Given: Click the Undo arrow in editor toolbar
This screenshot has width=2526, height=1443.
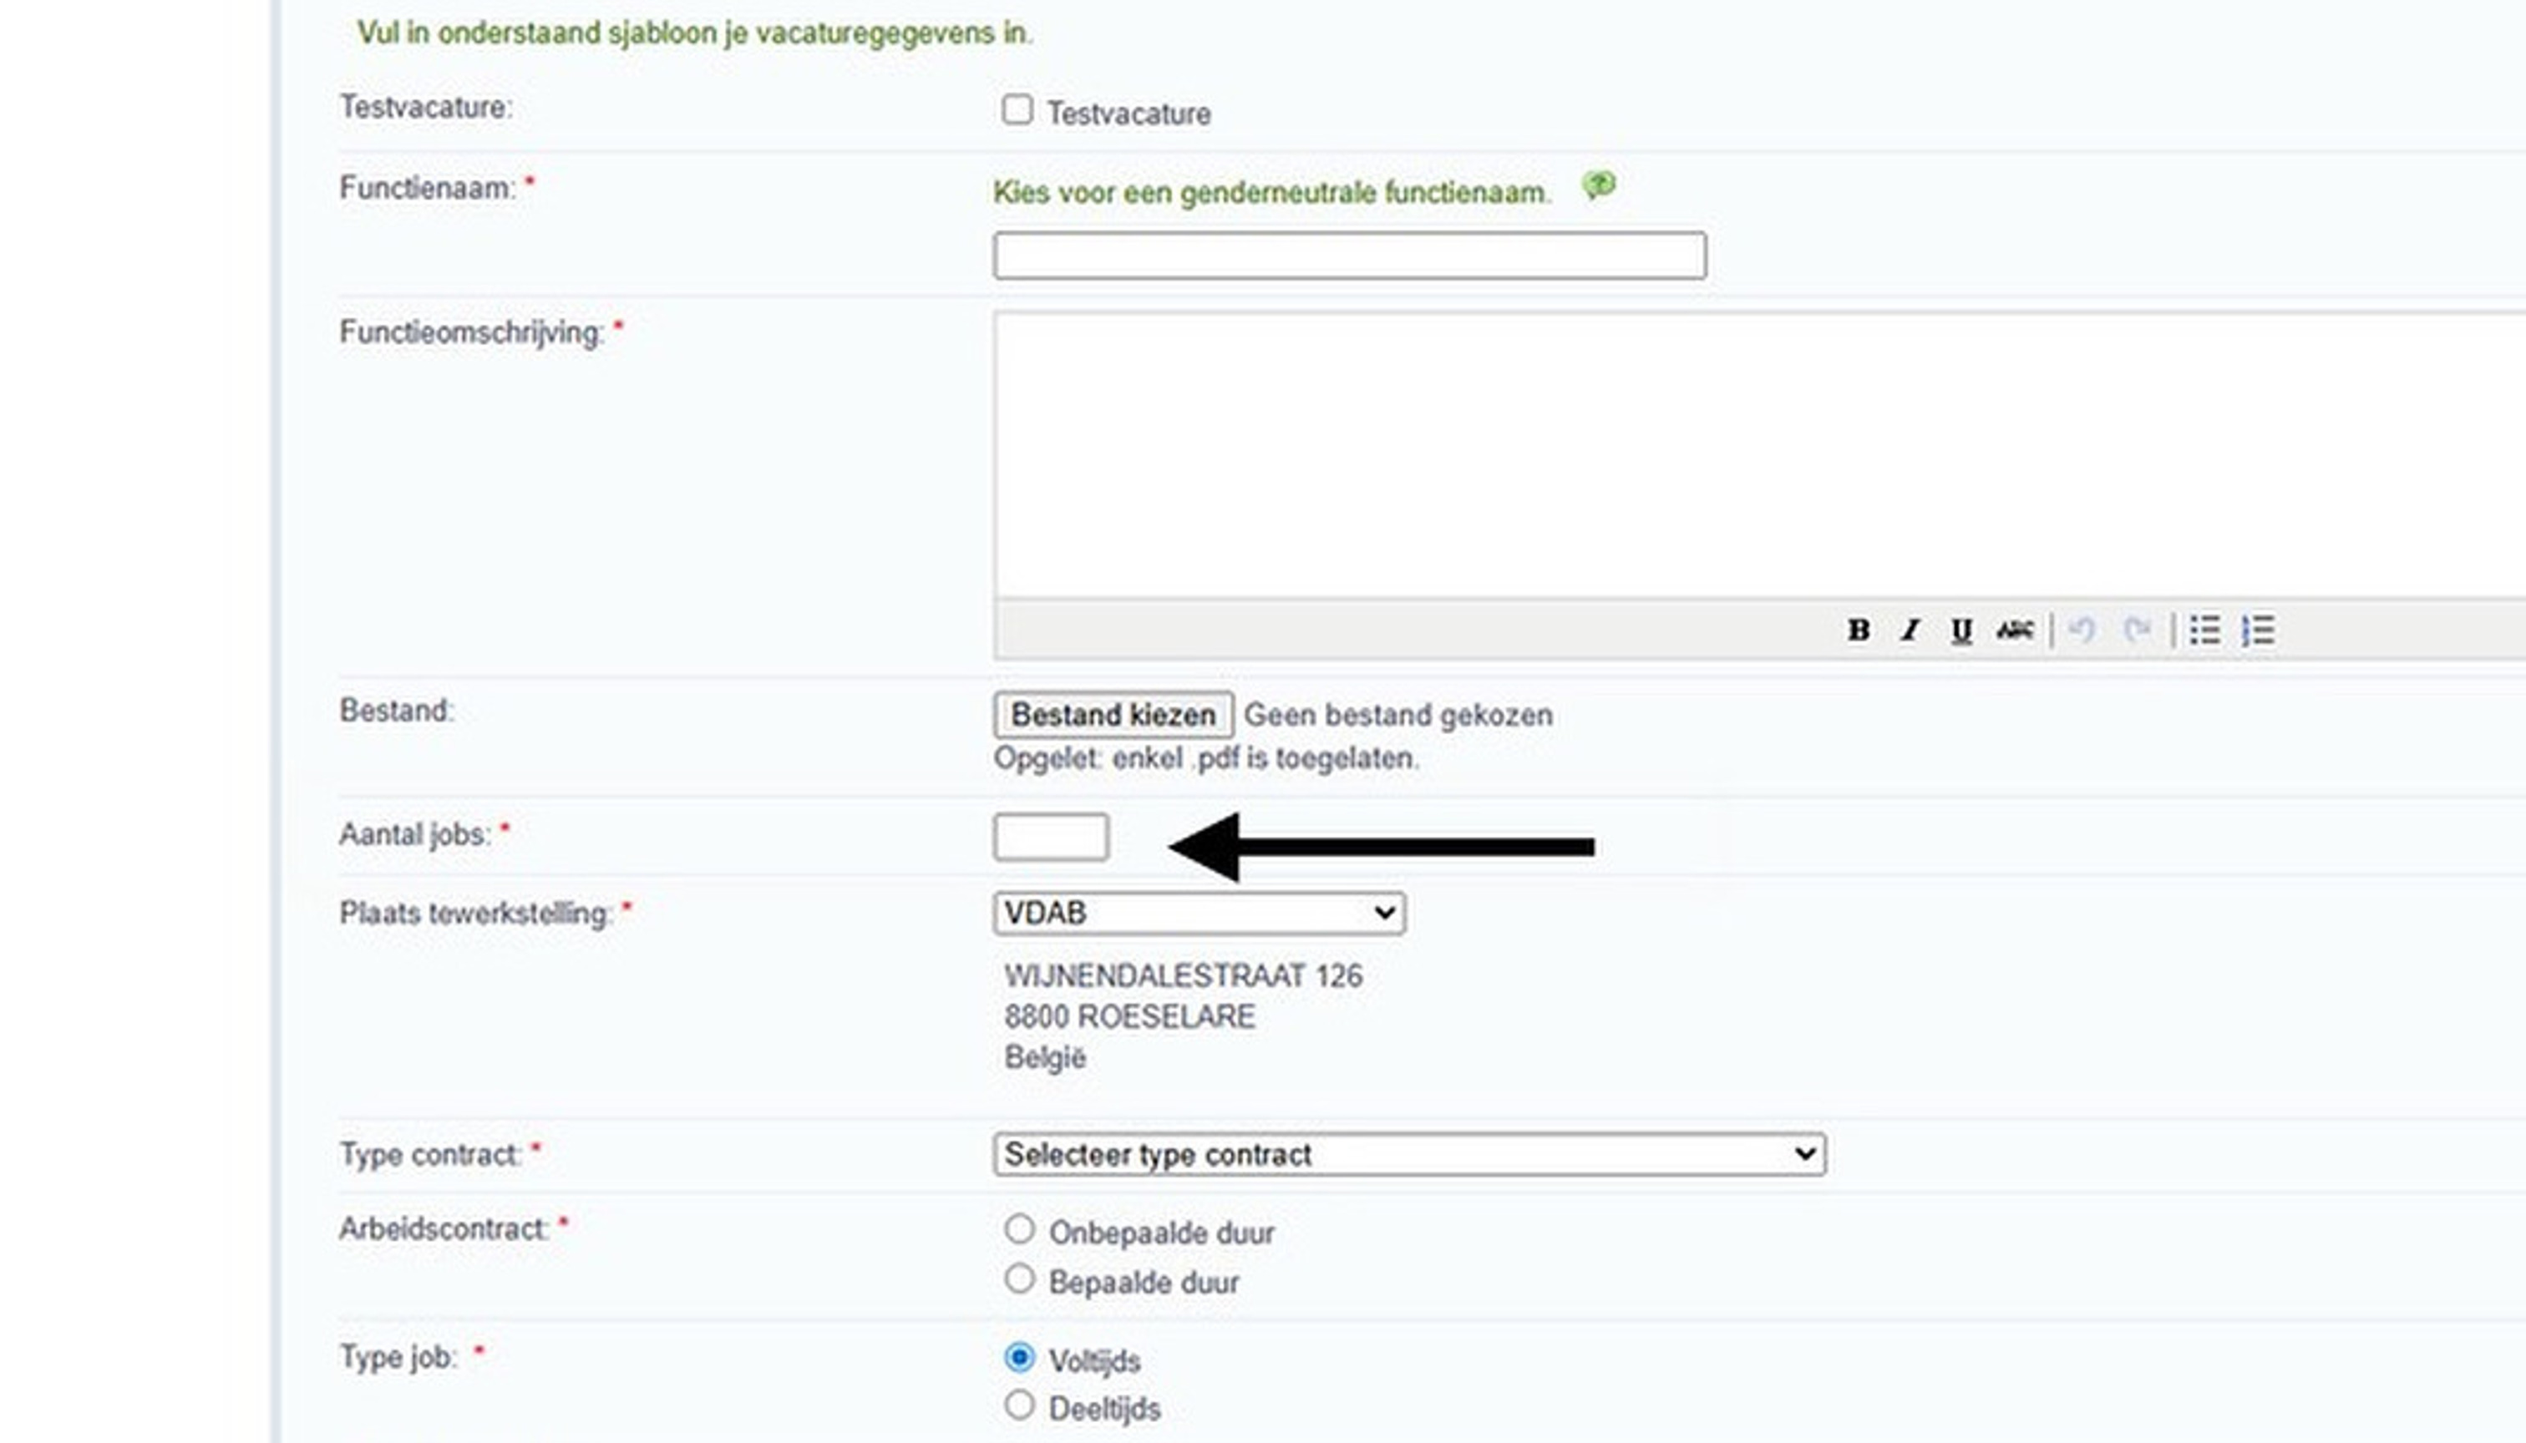Looking at the screenshot, I should 2082,630.
